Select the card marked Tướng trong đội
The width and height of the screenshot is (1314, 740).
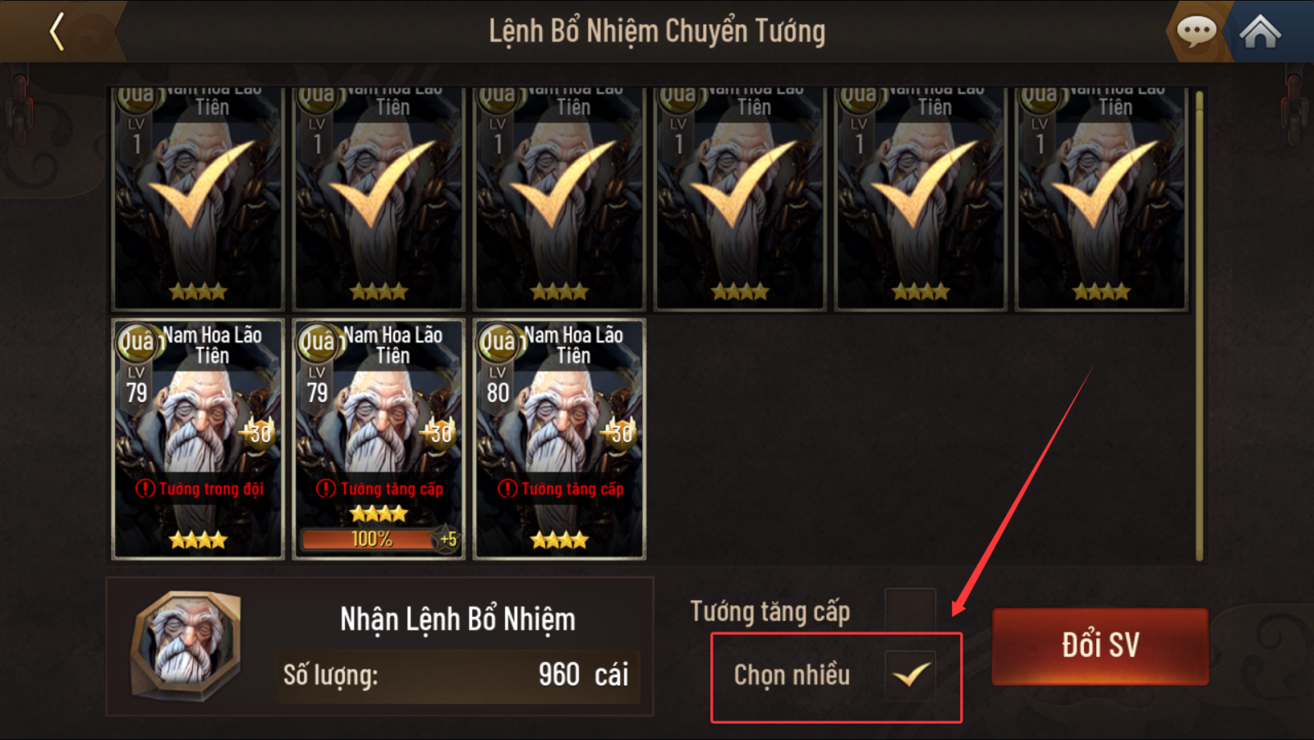pos(198,439)
